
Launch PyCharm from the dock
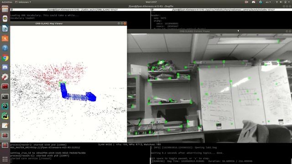[5, 116]
